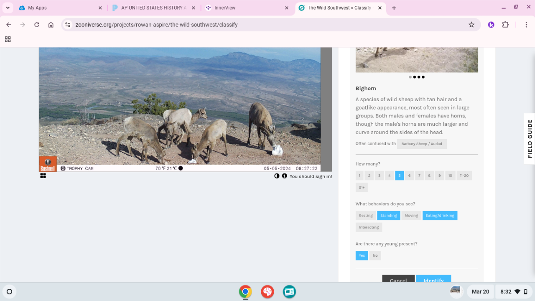Image resolution: width=535 pixels, height=301 pixels.
Task: Show subject metadata info icon
Action: tap(285, 176)
